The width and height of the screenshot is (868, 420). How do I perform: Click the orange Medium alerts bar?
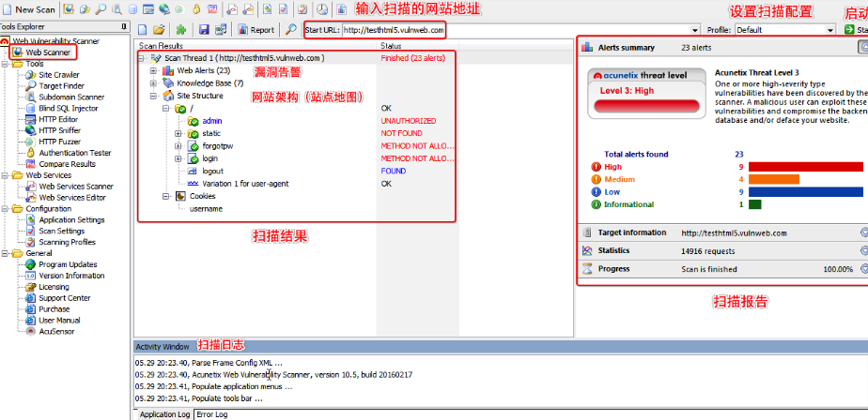pos(774,180)
